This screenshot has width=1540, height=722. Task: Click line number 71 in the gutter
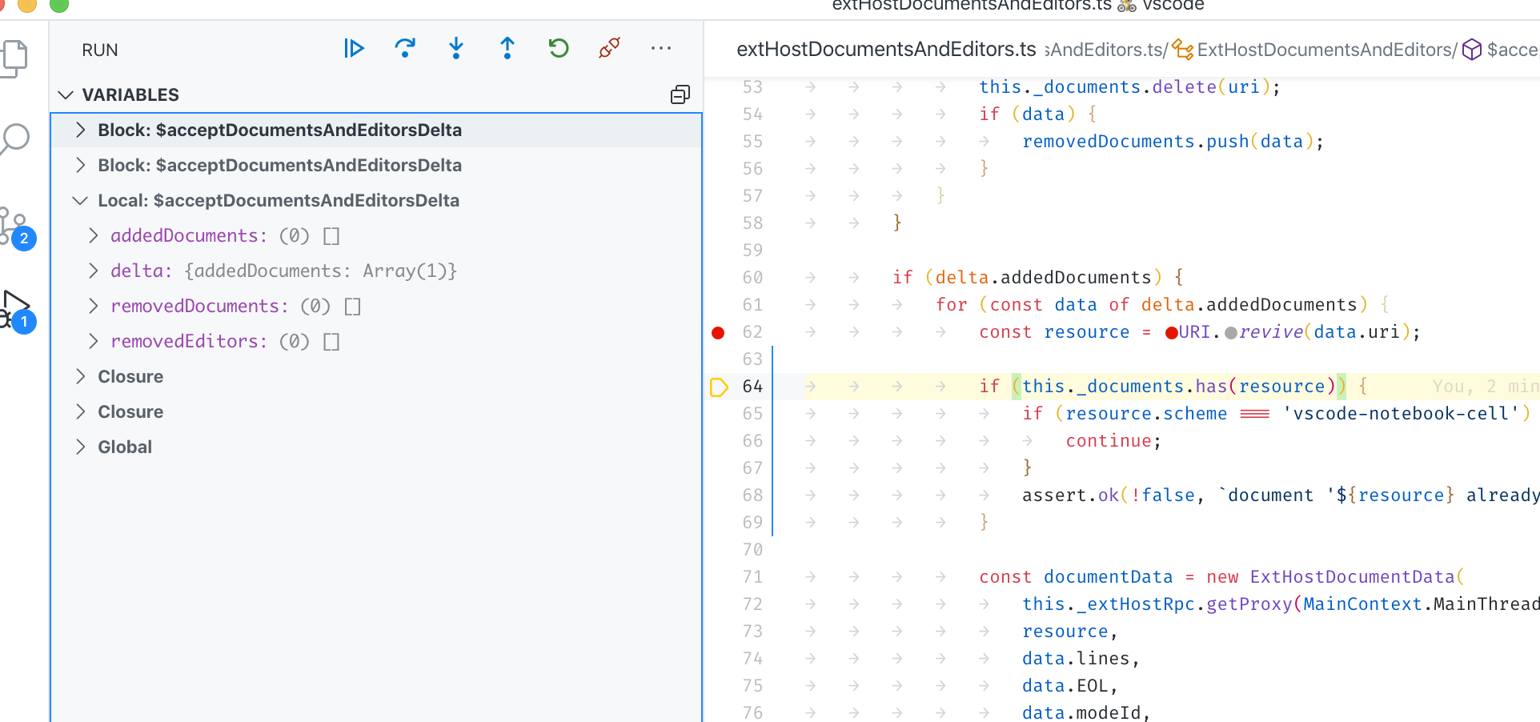(x=752, y=577)
